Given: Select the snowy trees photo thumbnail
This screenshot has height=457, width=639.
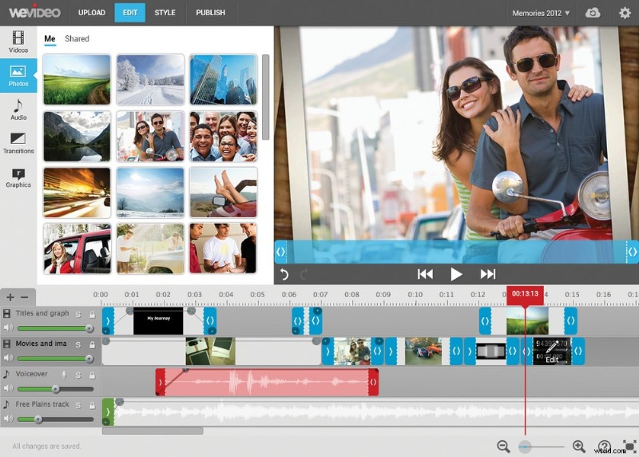Looking at the screenshot, I should 150,80.
